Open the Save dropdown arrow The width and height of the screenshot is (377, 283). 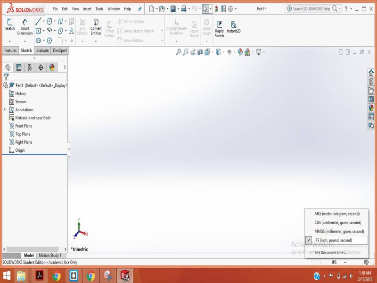[x=178, y=9]
